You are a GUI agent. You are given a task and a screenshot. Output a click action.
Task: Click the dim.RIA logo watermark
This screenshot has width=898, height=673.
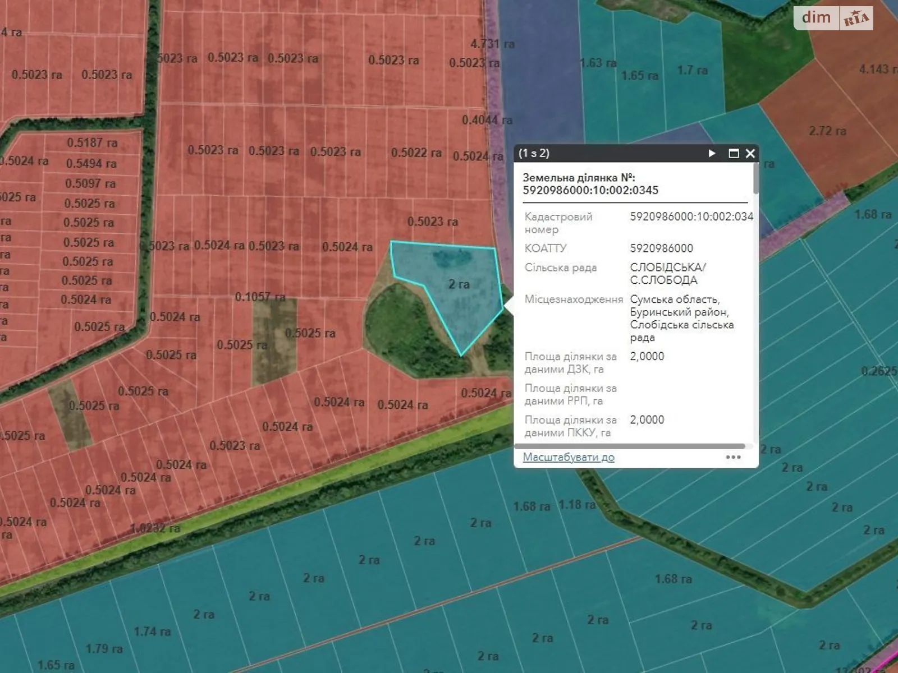pos(833,18)
